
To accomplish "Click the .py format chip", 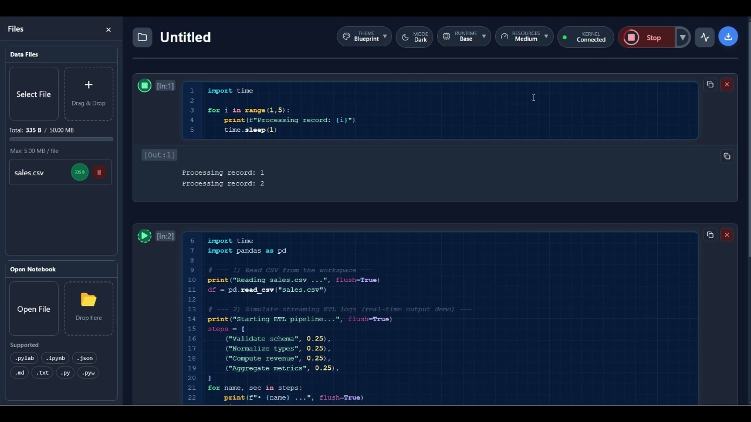I will pyautogui.click(x=65, y=373).
